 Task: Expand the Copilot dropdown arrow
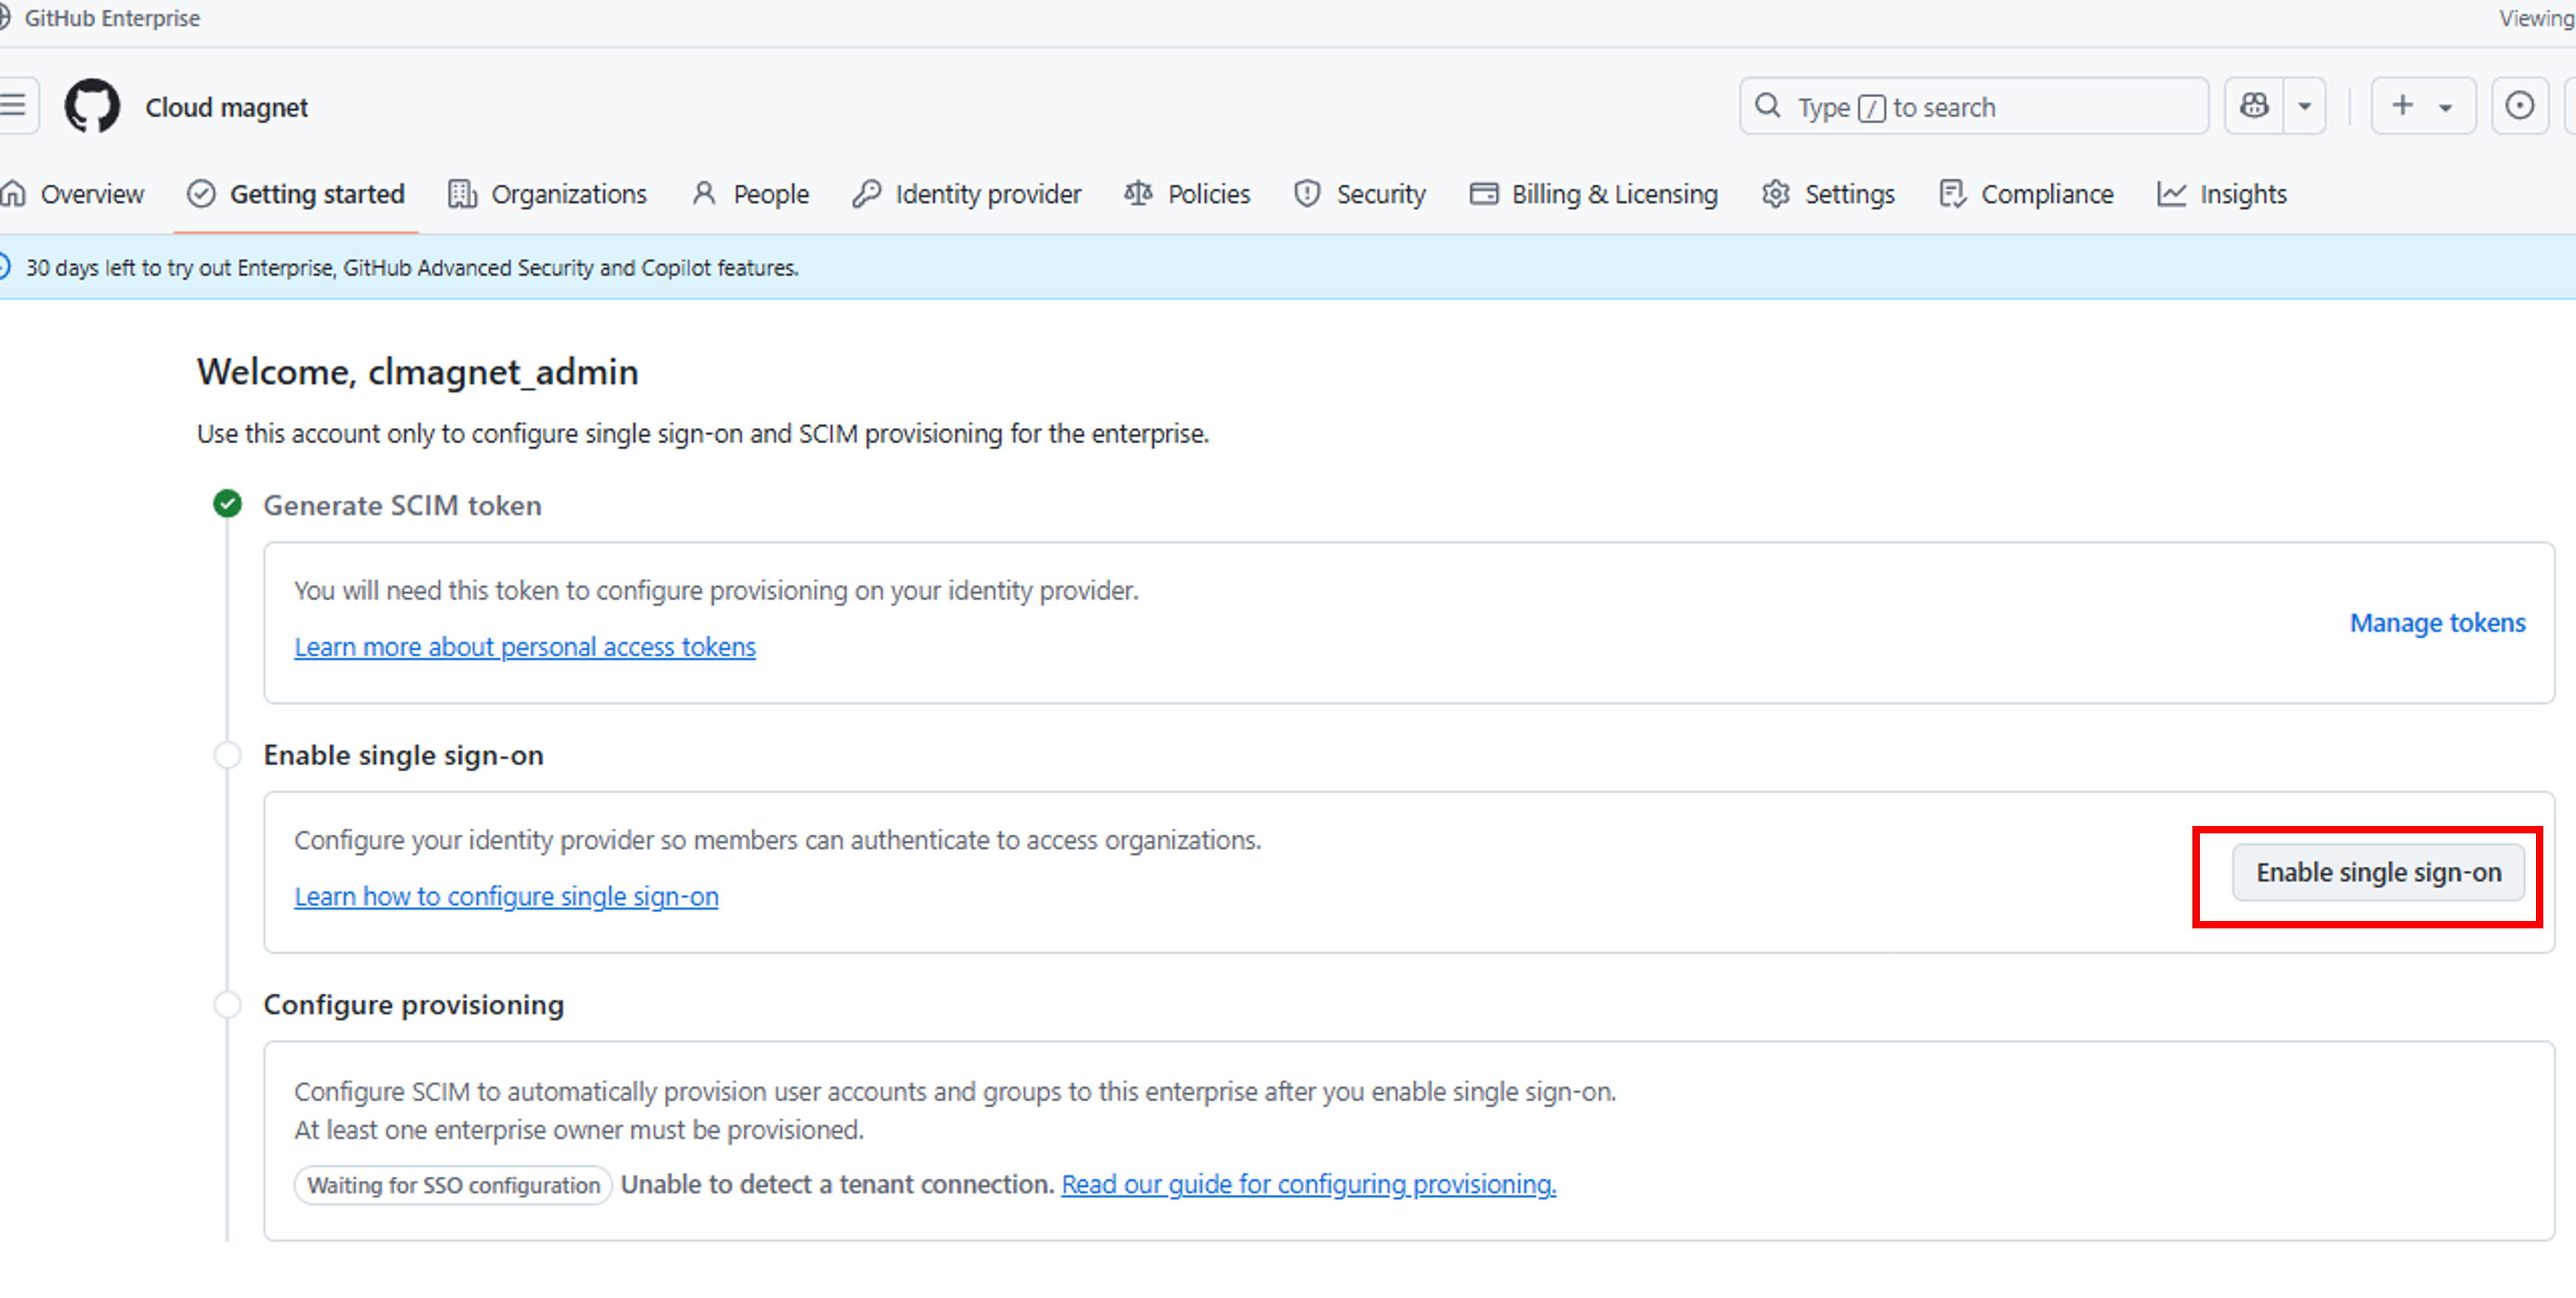[2305, 105]
